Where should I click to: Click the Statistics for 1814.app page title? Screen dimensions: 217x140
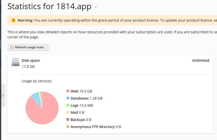click(49, 7)
